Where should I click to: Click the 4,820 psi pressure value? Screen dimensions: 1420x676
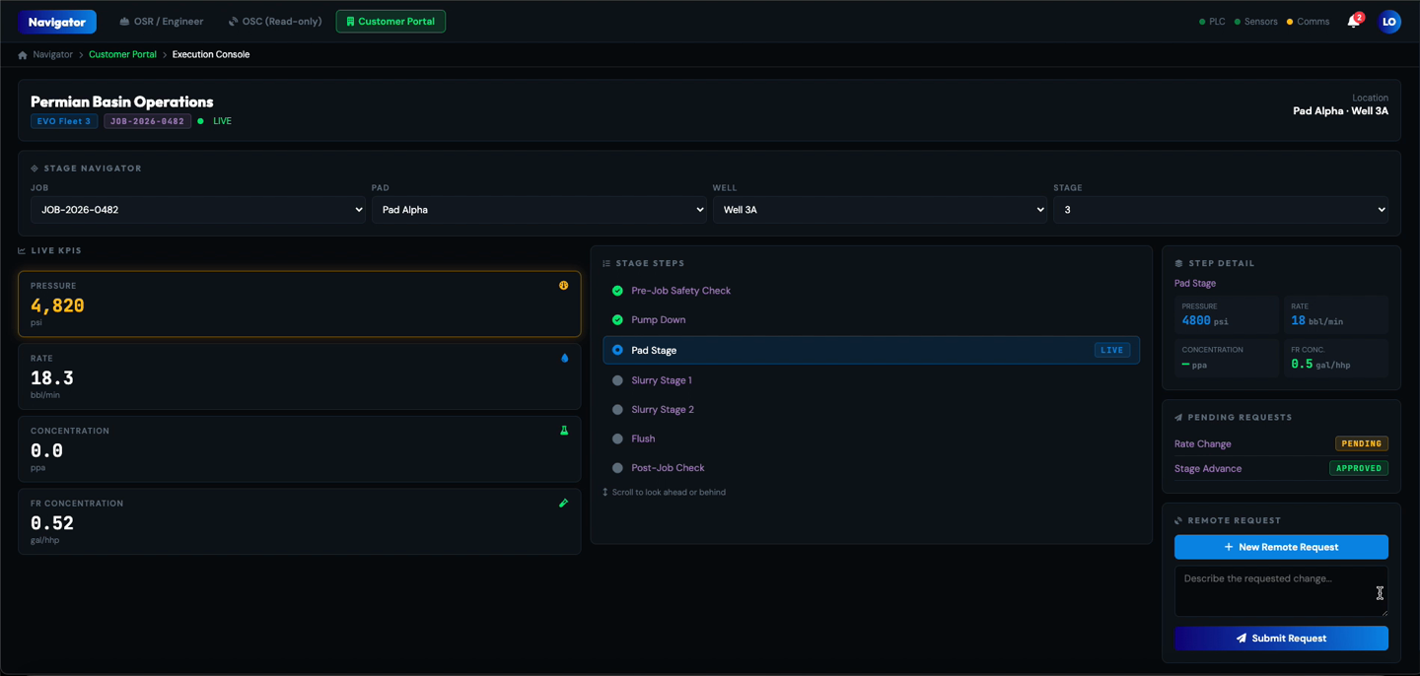point(57,305)
